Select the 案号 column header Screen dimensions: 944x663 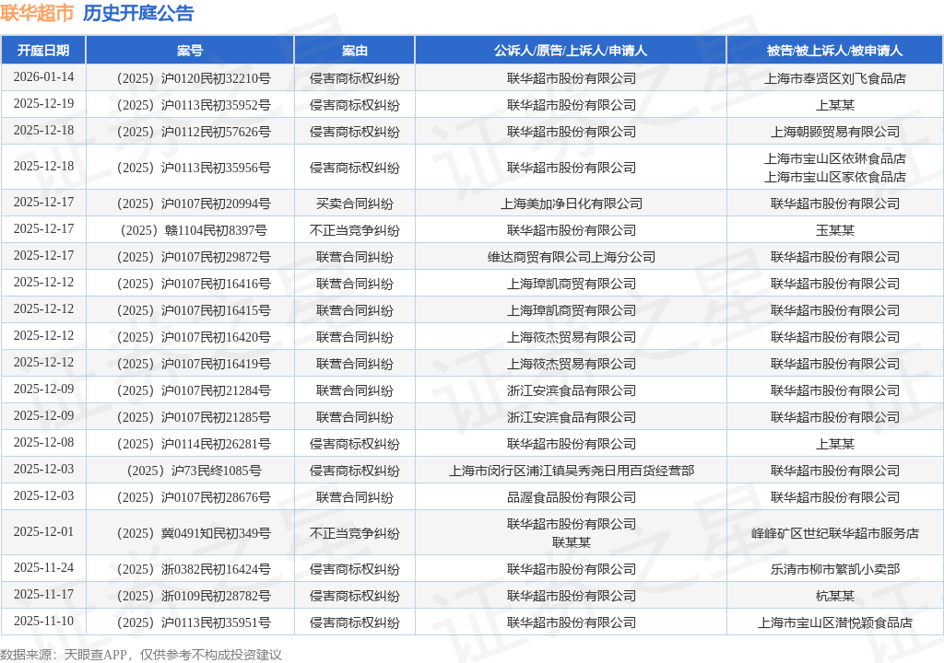(x=190, y=51)
